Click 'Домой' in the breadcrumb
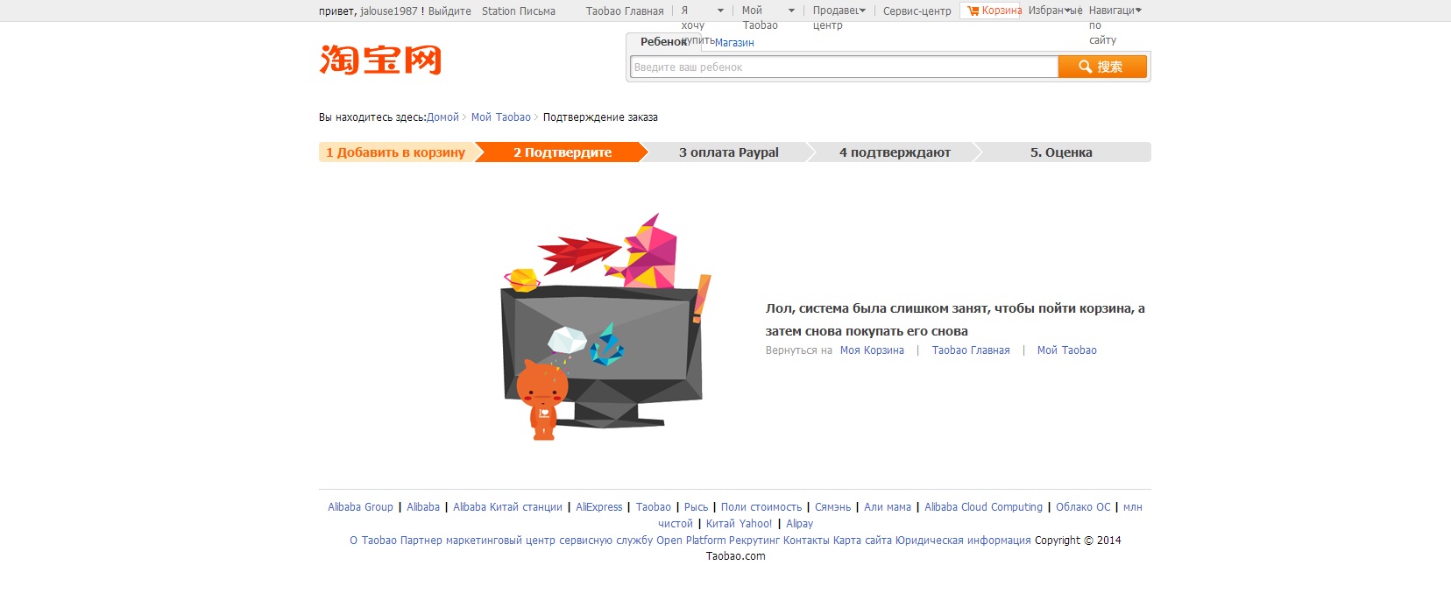This screenshot has width=1451, height=615. (x=442, y=117)
